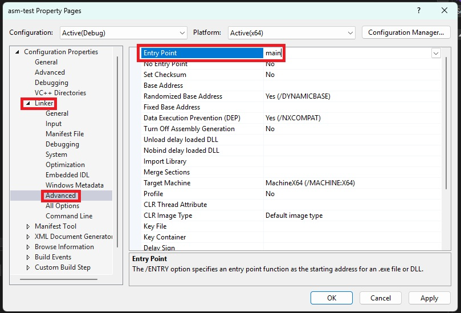Select the Profile property
The height and width of the screenshot is (313, 461).
pos(153,194)
